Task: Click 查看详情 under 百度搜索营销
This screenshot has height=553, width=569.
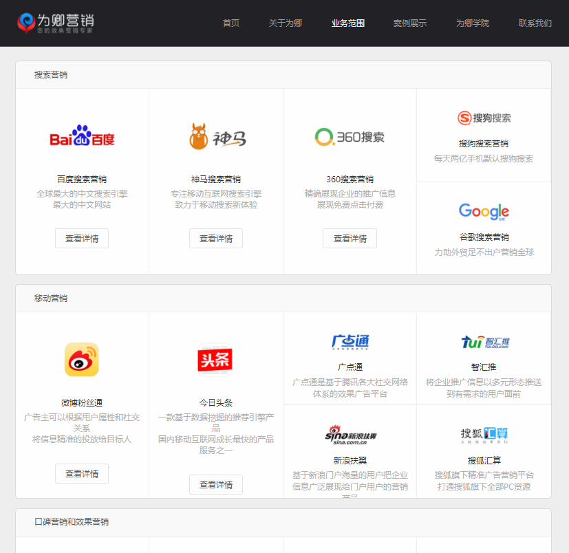Action: (x=81, y=238)
